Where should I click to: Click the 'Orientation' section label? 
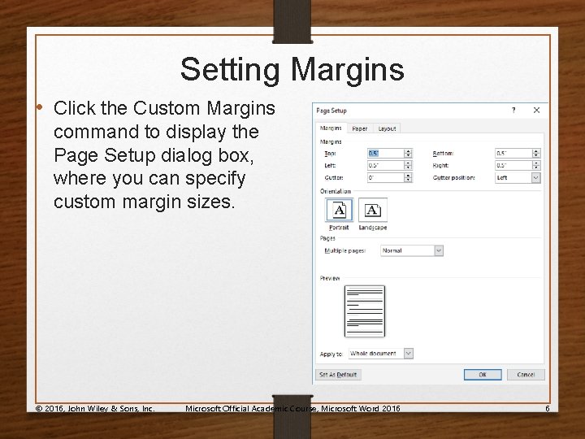point(336,191)
